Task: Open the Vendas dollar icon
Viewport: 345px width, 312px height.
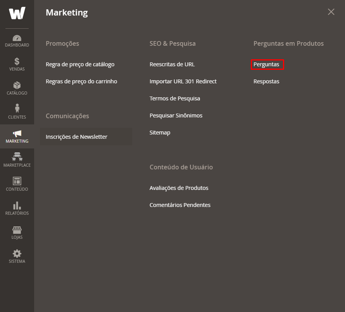Action: click(17, 61)
